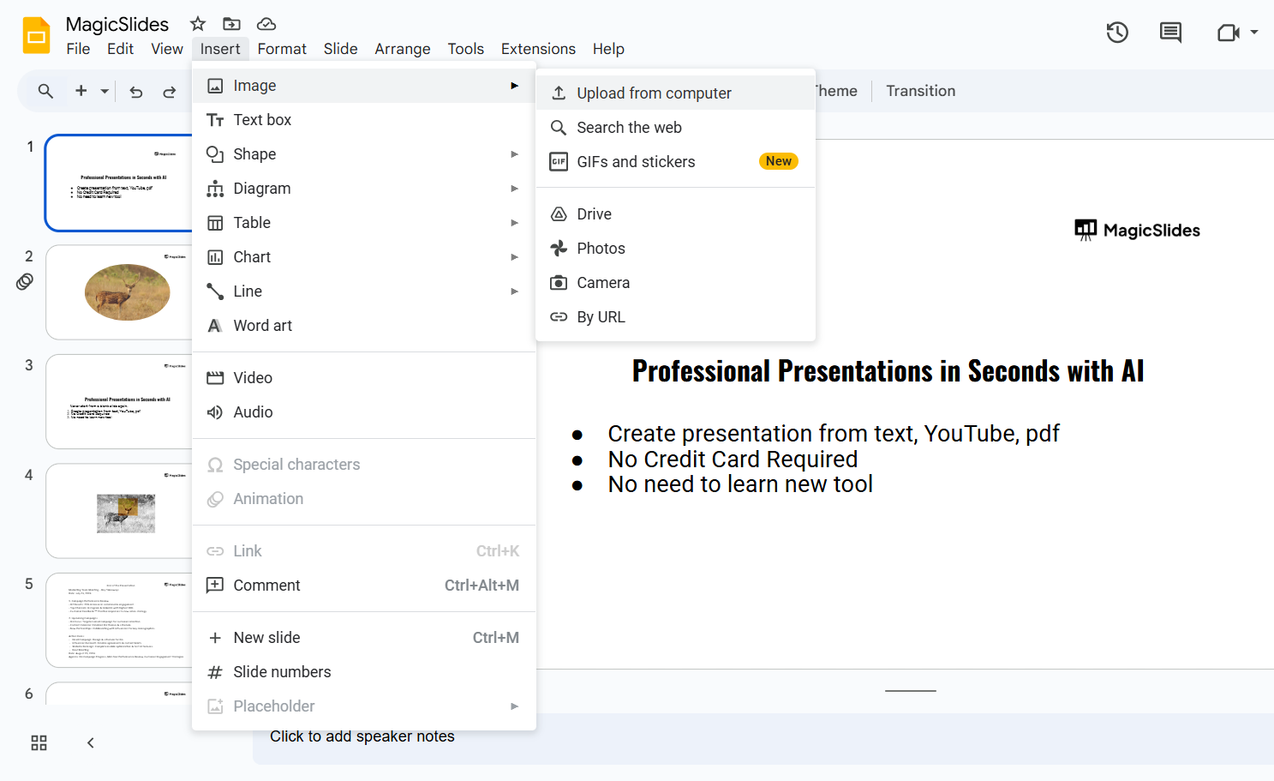Open the grid view icon
Viewport: 1274px width, 781px height.
pos(39,743)
